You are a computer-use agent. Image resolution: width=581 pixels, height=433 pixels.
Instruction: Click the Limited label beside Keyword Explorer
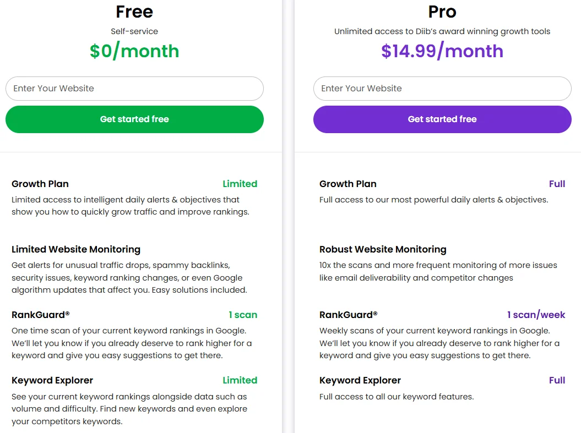click(x=240, y=380)
